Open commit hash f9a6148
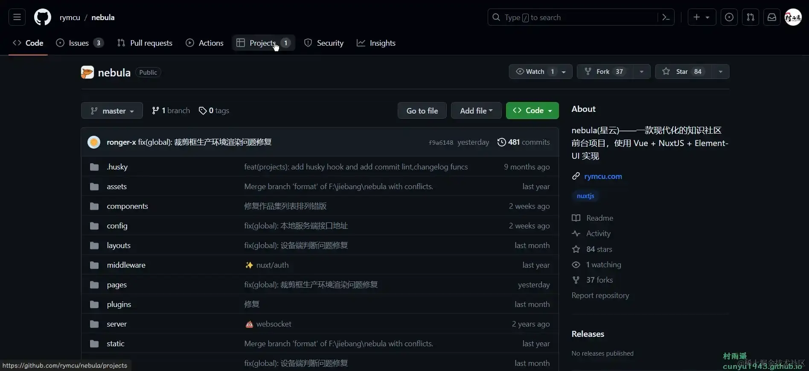The image size is (809, 371). (x=441, y=143)
